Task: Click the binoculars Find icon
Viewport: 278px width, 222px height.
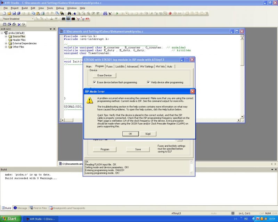Action: [x=69, y=13]
